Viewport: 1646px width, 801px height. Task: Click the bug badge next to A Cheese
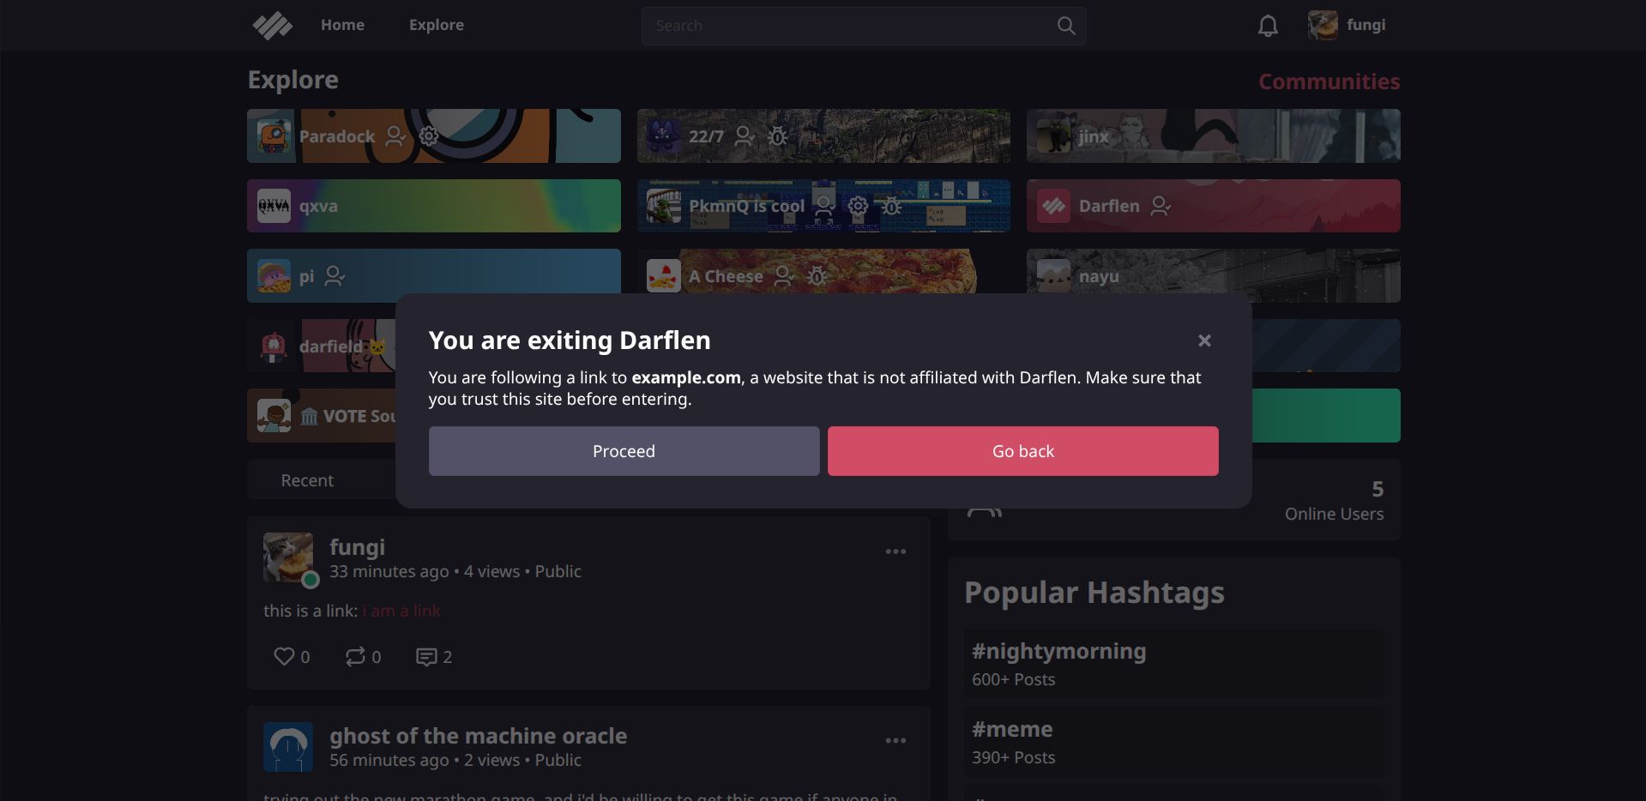tap(817, 276)
